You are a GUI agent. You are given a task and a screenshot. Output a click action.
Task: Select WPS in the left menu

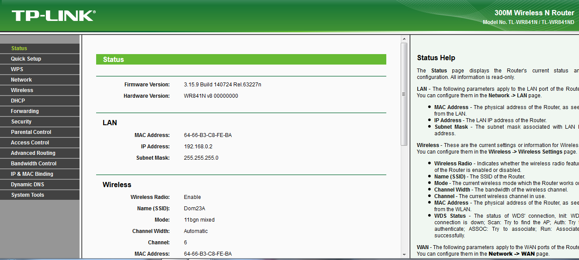(17, 69)
